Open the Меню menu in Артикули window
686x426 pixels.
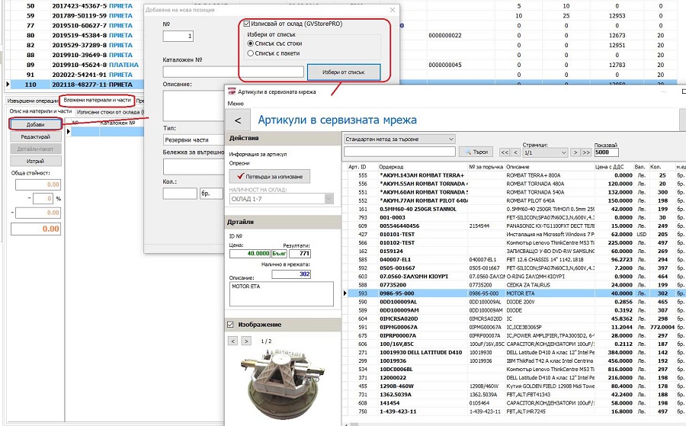click(x=236, y=104)
